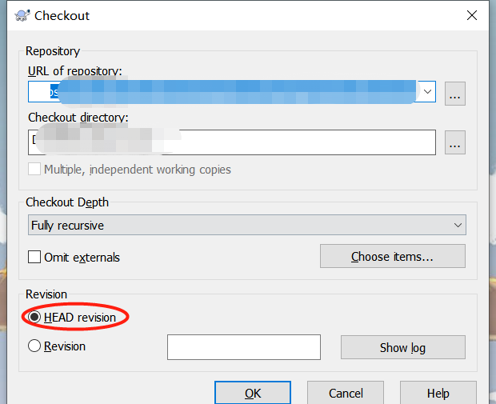Image resolution: width=496 pixels, height=404 pixels.
Task: Browse repository URL with the ellipsis button
Action: pos(455,93)
